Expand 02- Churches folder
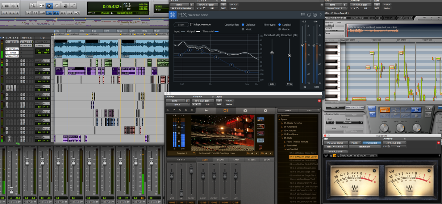 click(x=282, y=130)
